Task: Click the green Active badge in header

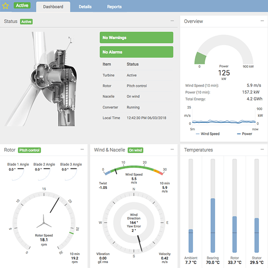Action: 22,6
